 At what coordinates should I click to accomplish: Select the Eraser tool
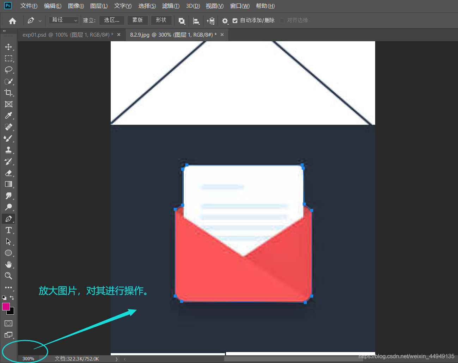click(x=8, y=173)
